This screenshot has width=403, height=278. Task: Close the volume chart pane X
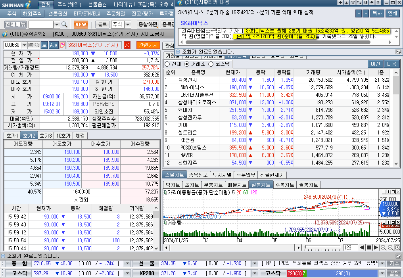pyautogui.click(x=398, y=222)
